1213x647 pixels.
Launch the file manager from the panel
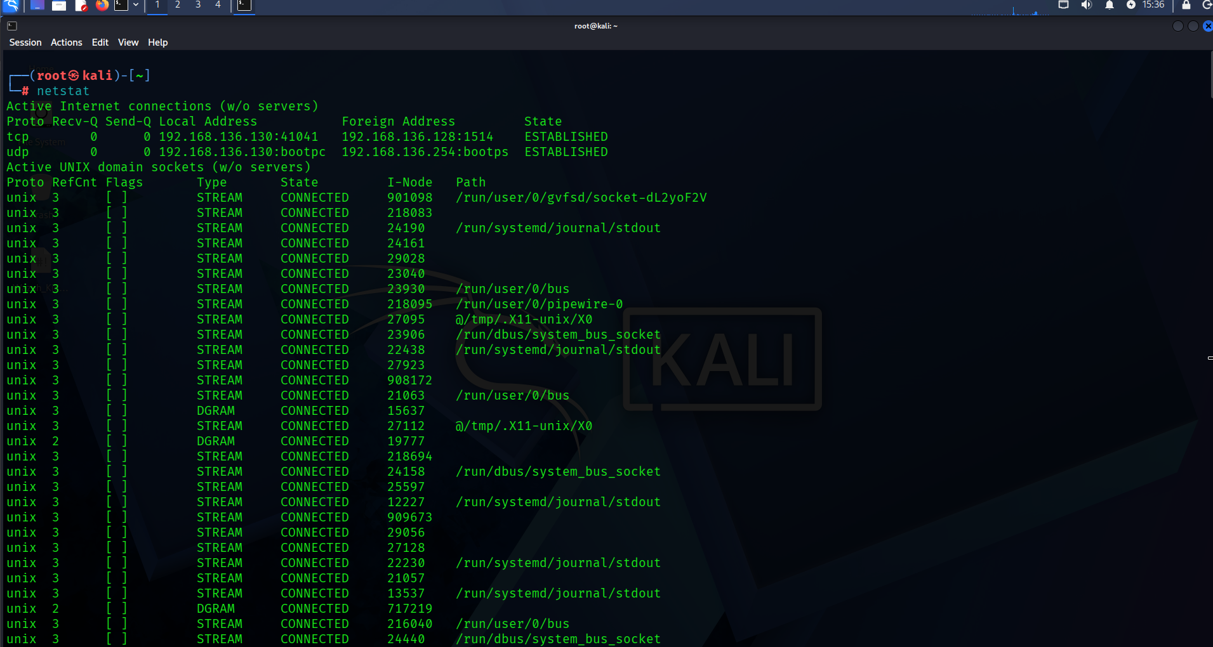click(x=59, y=6)
